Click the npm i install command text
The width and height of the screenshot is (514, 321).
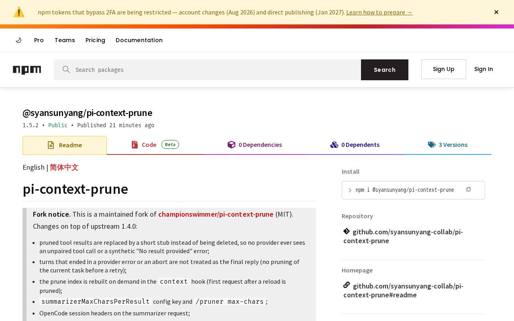[405, 190]
